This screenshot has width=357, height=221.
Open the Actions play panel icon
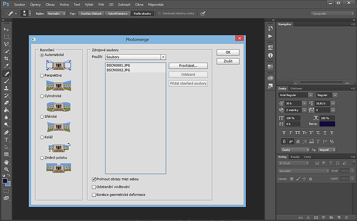click(270, 36)
